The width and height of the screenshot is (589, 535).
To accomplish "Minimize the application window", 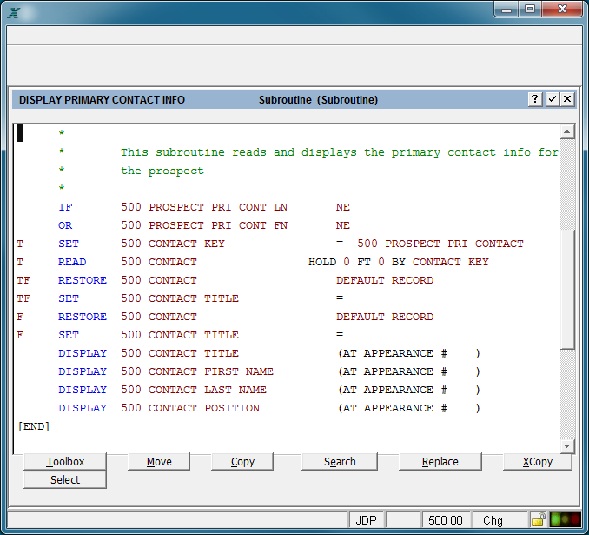I will (506, 10).
